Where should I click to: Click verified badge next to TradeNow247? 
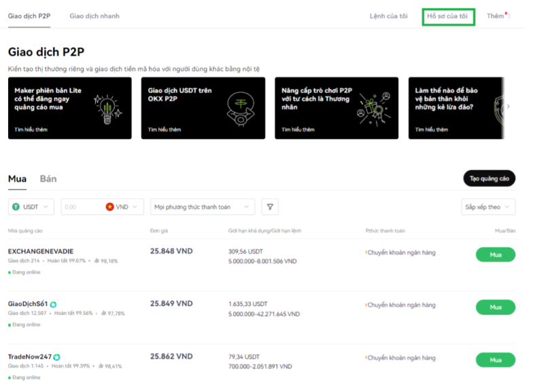pyautogui.click(x=57, y=357)
